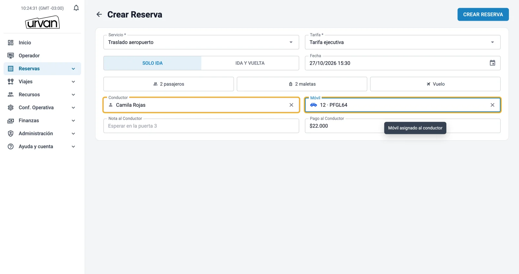
Task: Open the Servicio dropdown
Action: (201, 42)
